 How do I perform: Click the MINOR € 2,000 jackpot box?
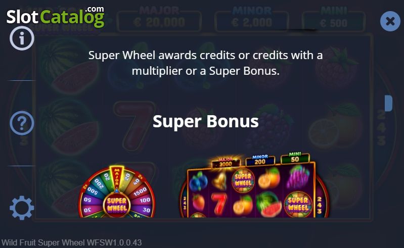tap(252, 21)
